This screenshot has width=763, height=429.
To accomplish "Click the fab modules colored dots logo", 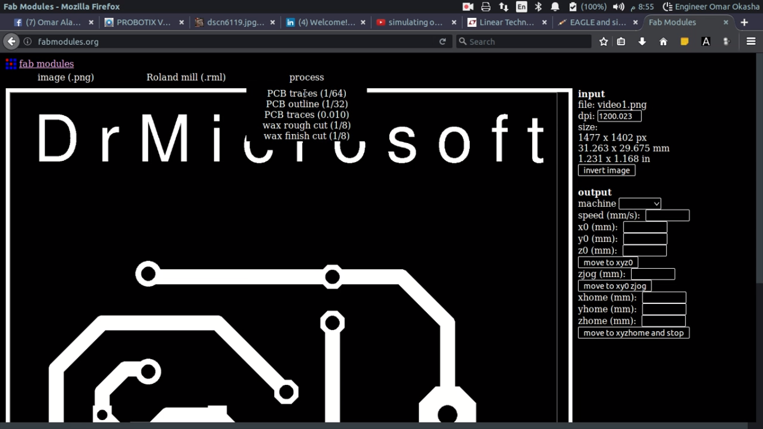I will click(x=11, y=64).
